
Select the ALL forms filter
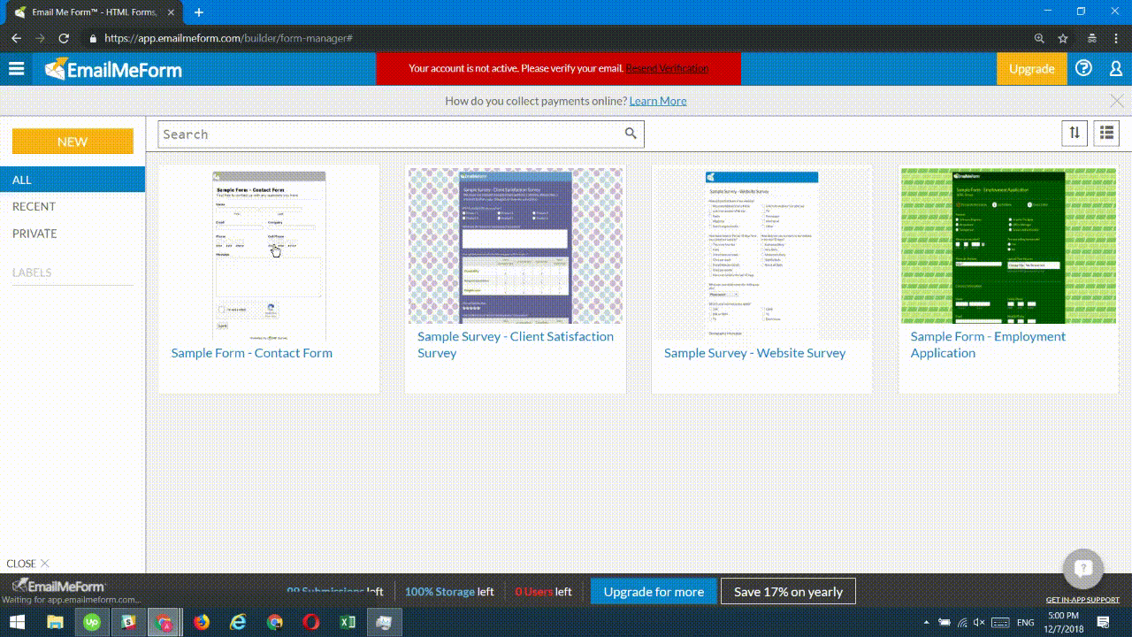[73, 180]
